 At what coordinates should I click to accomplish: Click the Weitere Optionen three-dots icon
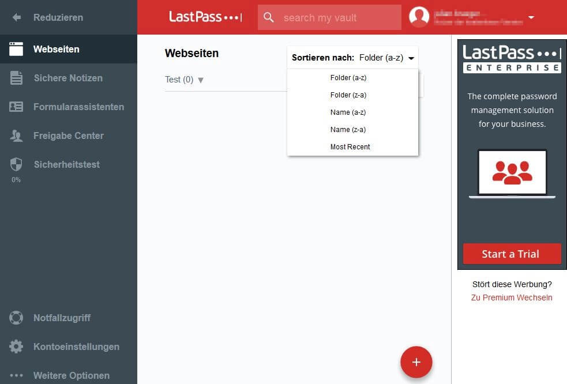(x=16, y=375)
